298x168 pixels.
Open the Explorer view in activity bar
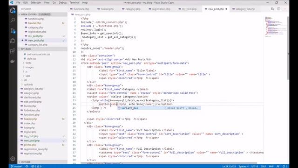[x=13, y=10]
